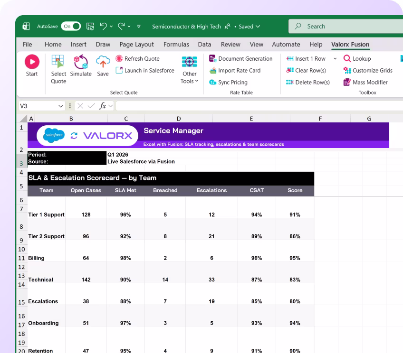Open the File menu

pyautogui.click(x=27, y=45)
